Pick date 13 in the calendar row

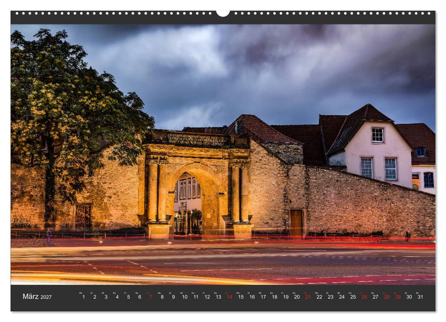218,297
